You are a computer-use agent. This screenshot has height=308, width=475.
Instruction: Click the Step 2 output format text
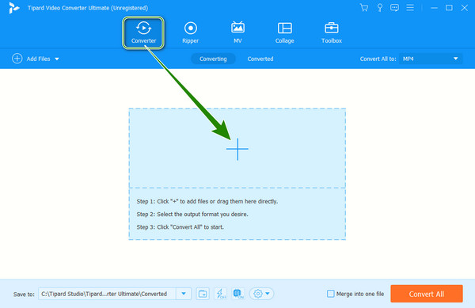click(192, 214)
